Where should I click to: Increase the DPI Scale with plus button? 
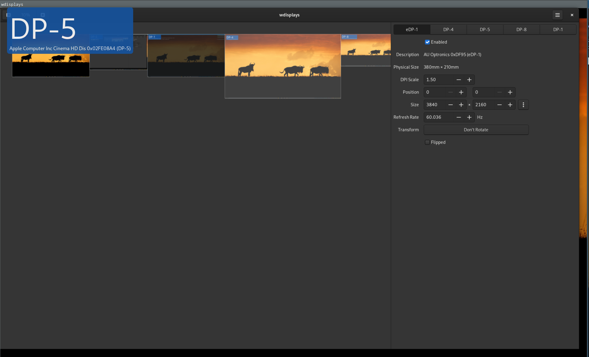[469, 80]
